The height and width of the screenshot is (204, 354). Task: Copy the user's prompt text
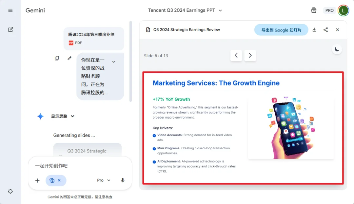[x=57, y=58]
